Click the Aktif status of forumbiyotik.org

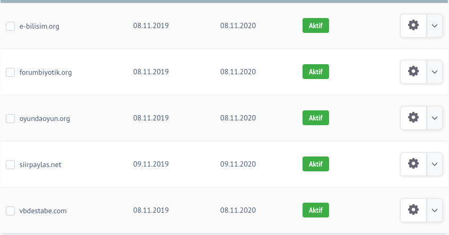pyautogui.click(x=316, y=72)
